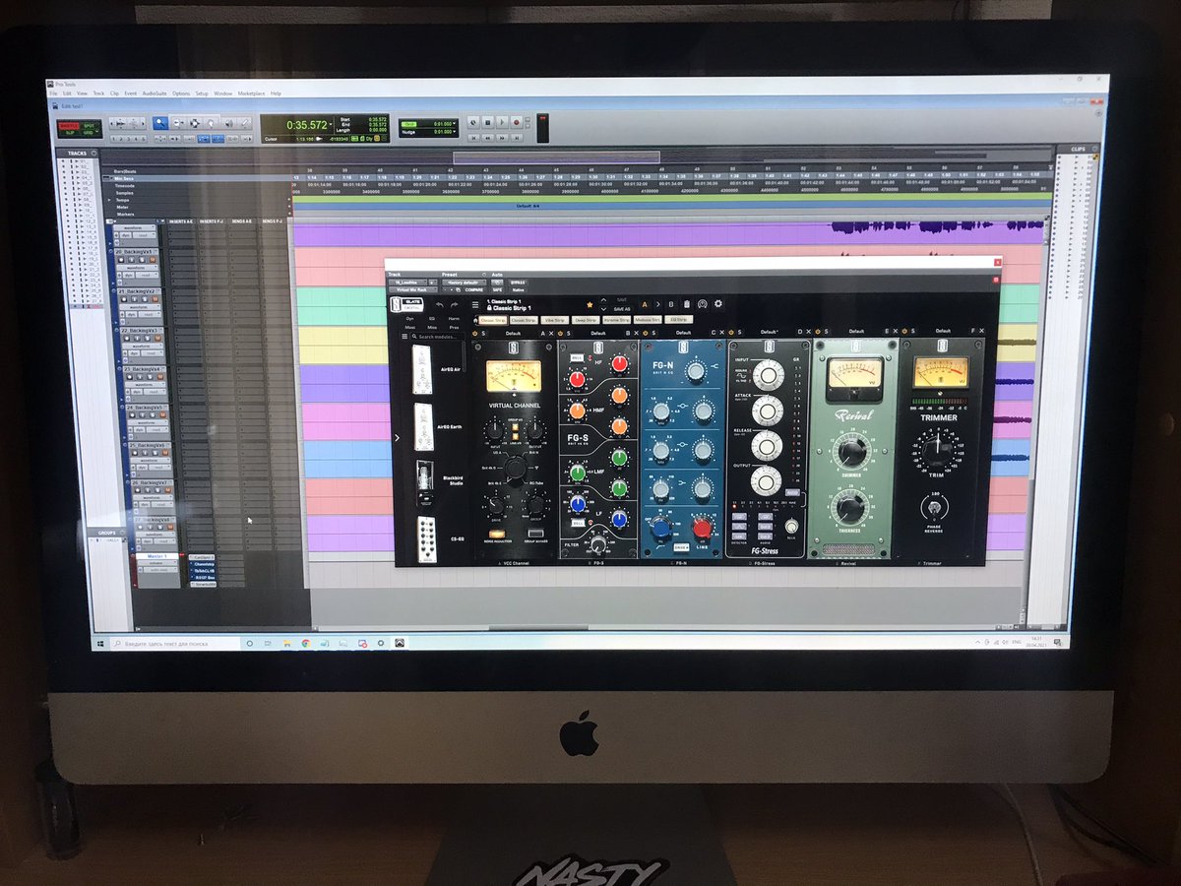Click the transport Play button
This screenshot has height=886, width=1181.
(x=501, y=123)
